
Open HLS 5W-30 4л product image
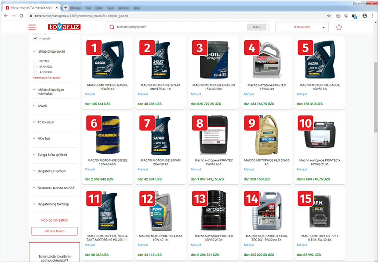click(267, 135)
